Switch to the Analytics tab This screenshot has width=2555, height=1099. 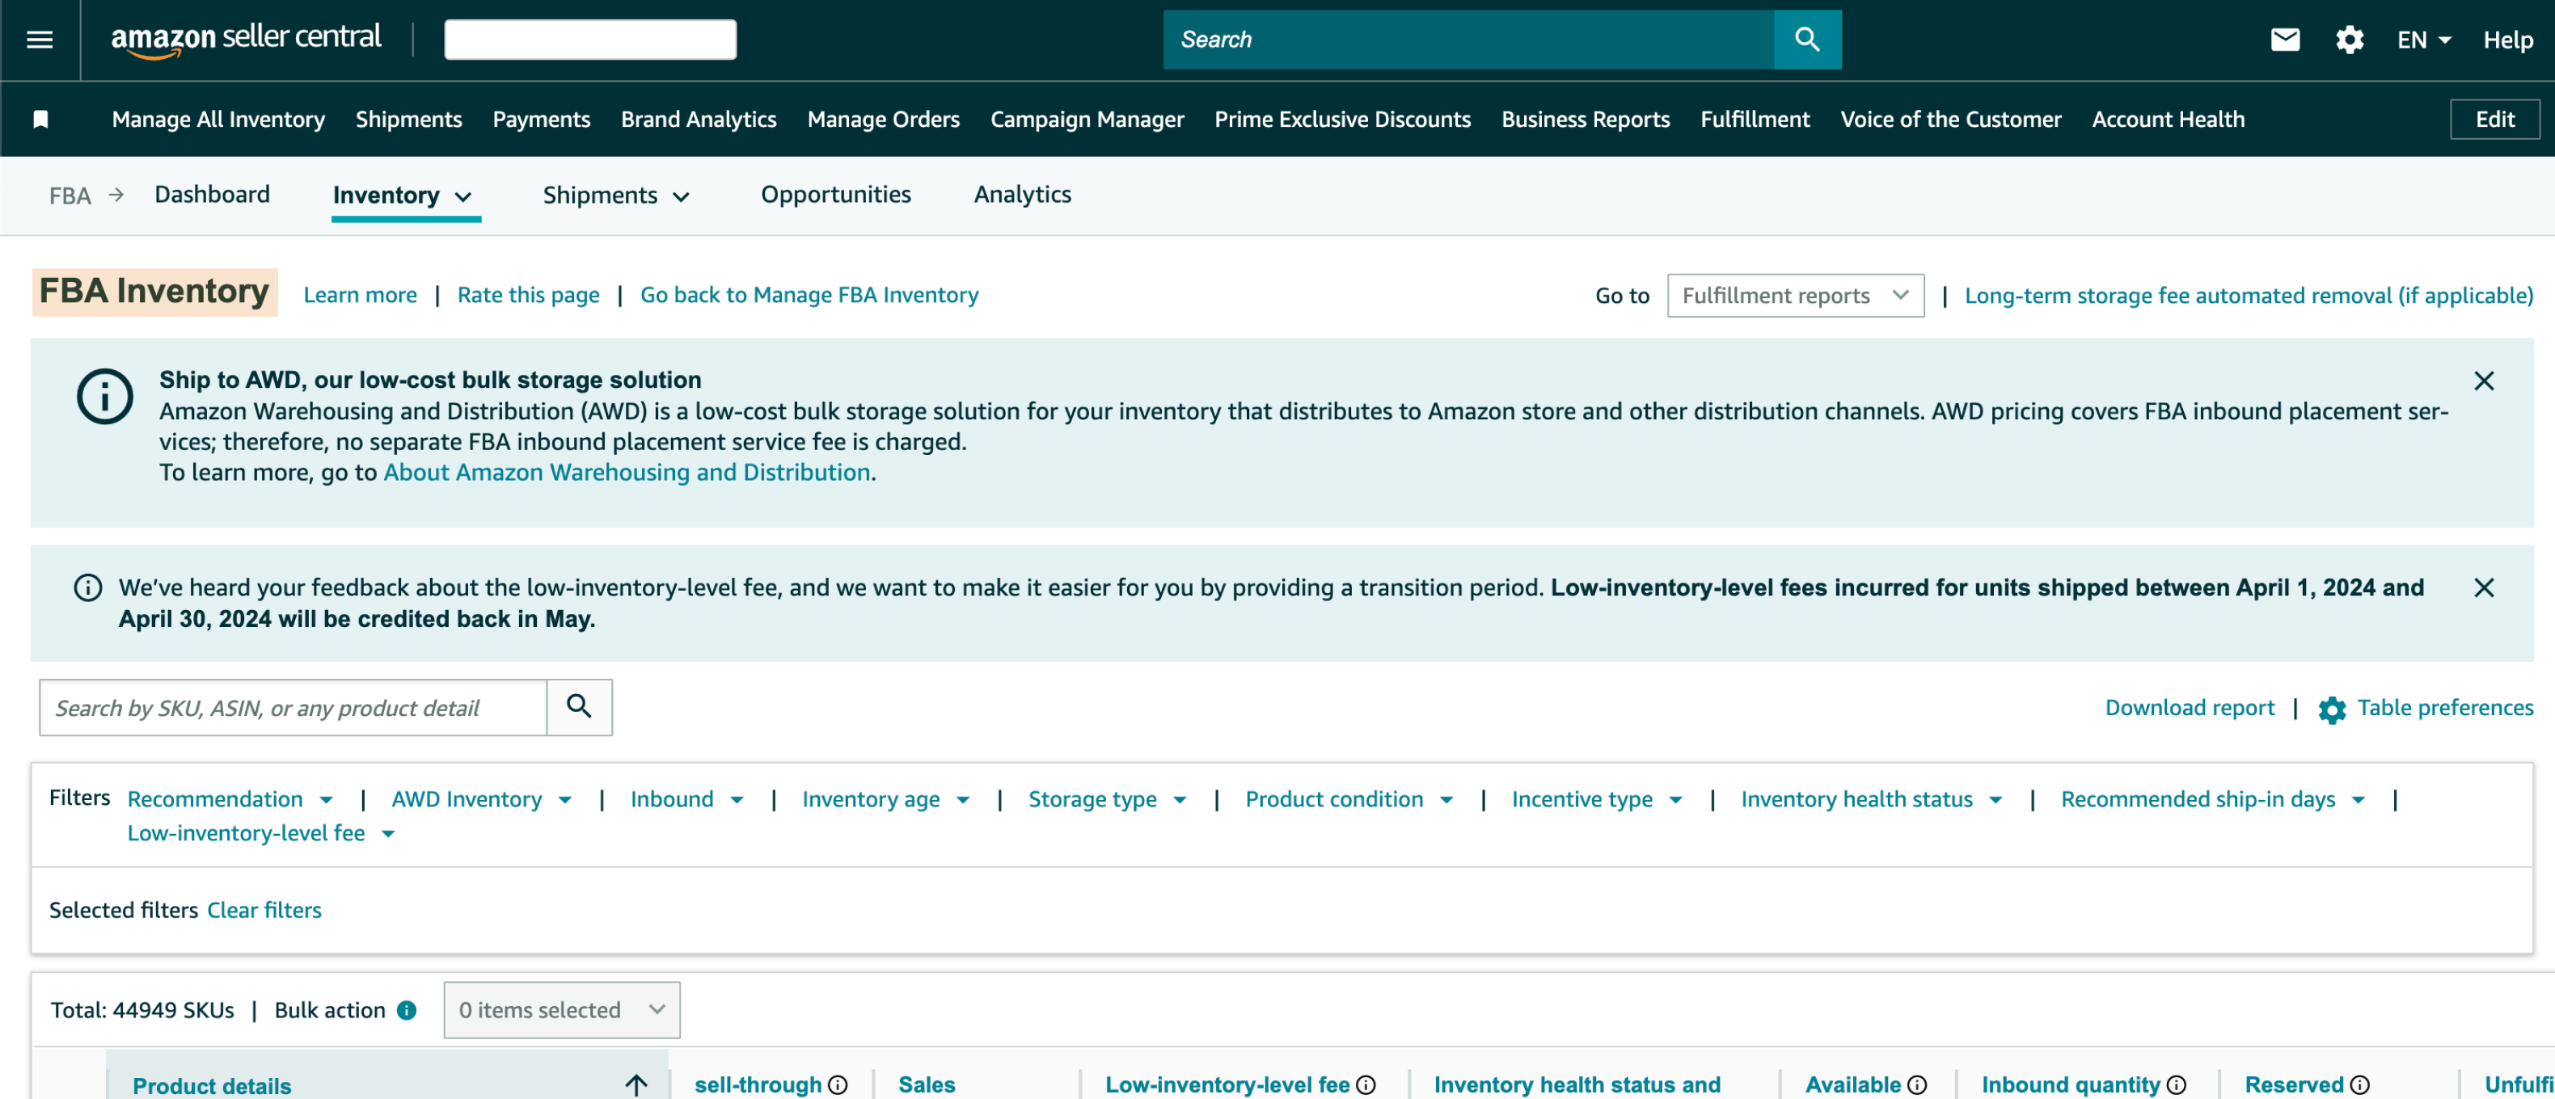pos(1023,194)
